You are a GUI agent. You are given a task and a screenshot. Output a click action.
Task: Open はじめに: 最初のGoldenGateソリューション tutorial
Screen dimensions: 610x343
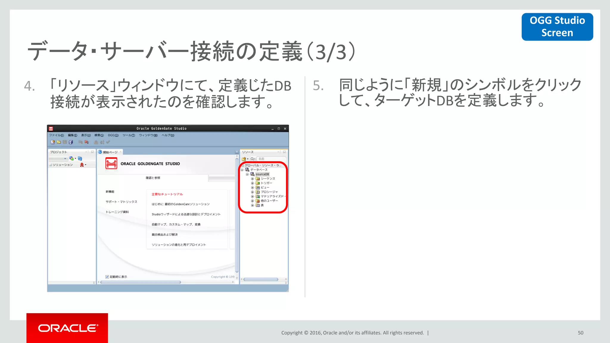tap(180, 204)
